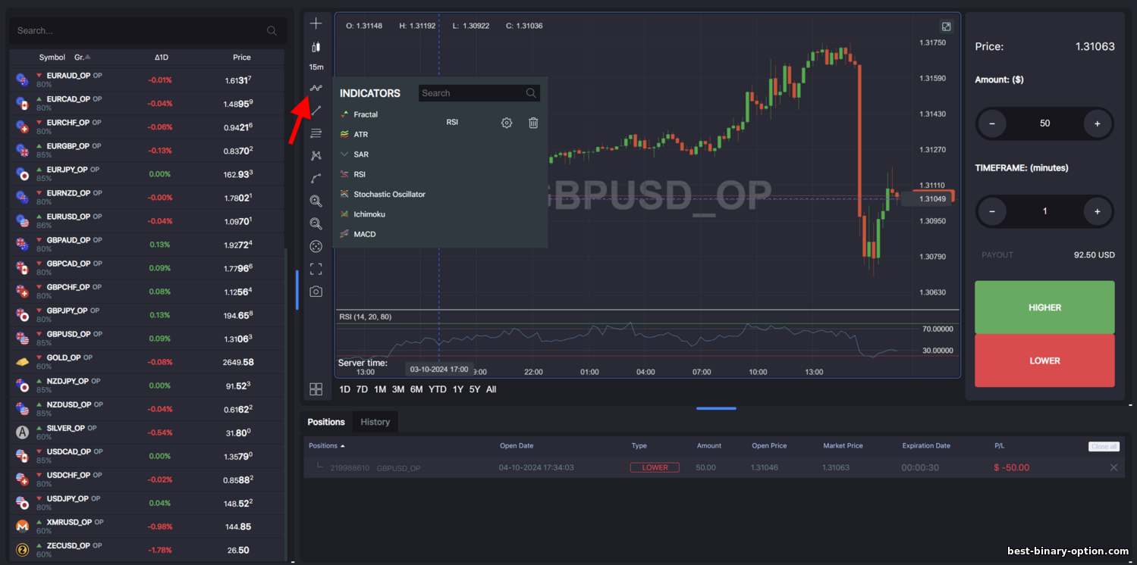Image resolution: width=1137 pixels, height=565 pixels.
Task: Open RSI indicator settings gear
Action: [x=507, y=123]
